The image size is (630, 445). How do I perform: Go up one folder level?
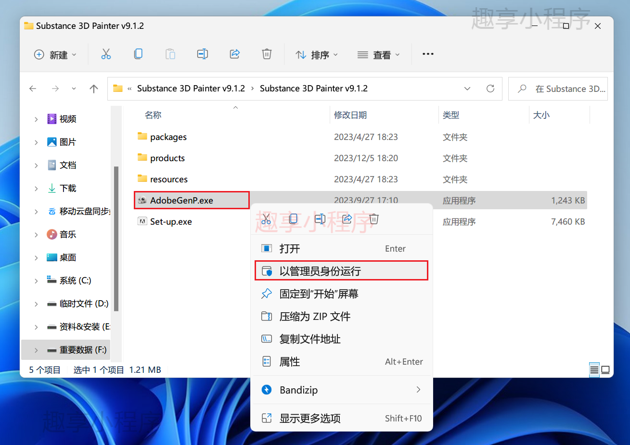[x=94, y=89]
